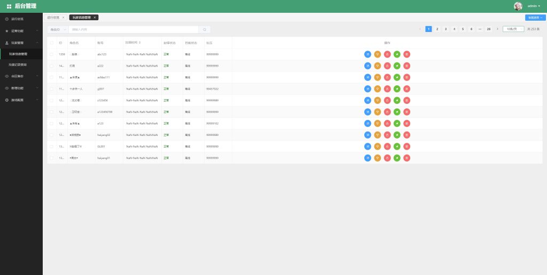Click green send icon in haiyang01 row
The height and width of the screenshot is (275, 547).
click(x=397, y=158)
